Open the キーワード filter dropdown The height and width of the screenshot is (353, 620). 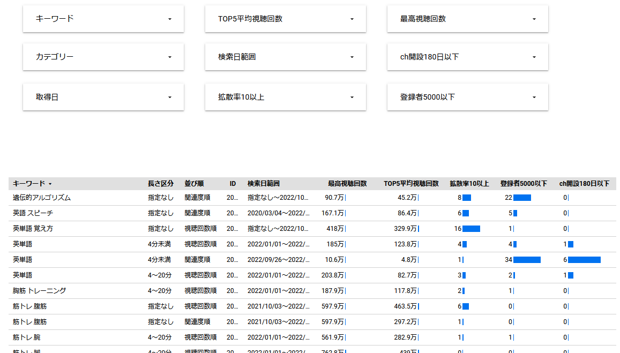(x=103, y=19)
